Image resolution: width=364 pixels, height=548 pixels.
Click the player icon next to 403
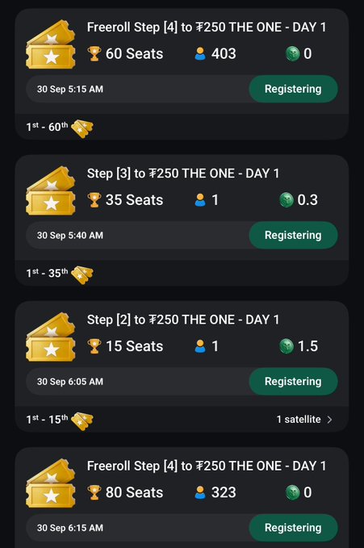tap(200, 54)
